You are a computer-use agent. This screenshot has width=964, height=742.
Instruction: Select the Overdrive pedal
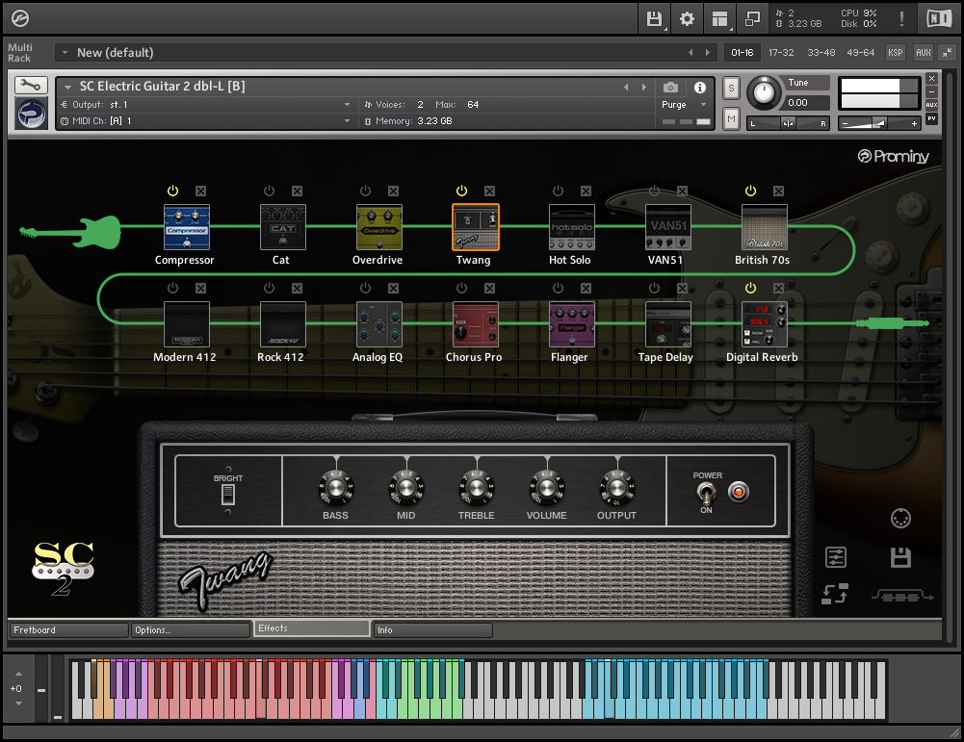tap(379, 227)
